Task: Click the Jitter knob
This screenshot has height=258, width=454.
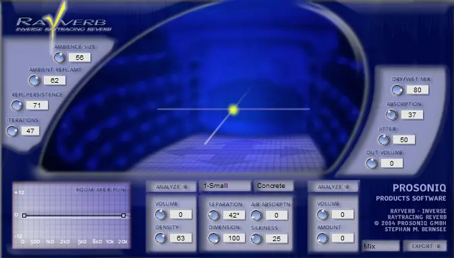Action: (384, 140)
